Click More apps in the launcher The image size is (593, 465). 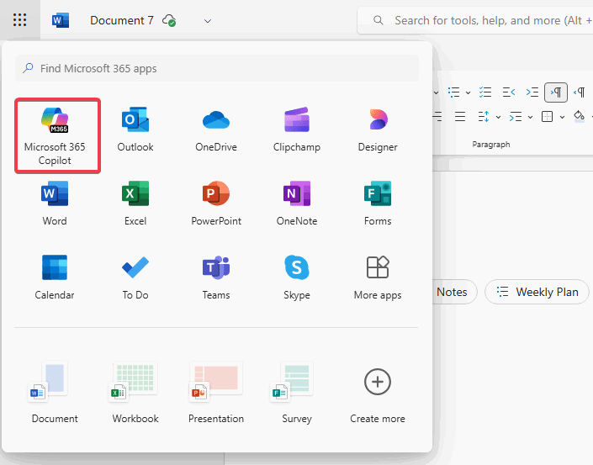pos(378,278)
